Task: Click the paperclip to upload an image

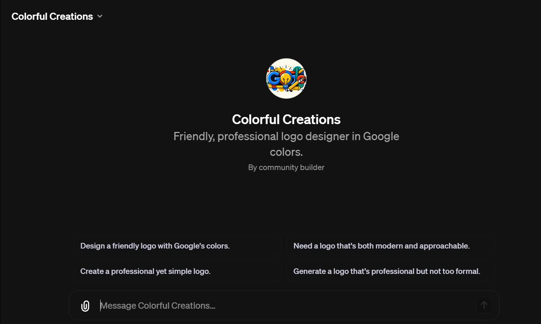Action: click(x=85, y=305)
